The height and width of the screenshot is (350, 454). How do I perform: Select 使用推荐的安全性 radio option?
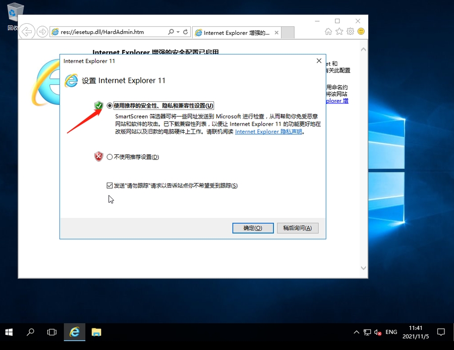pyautogui.click(x=110, y=106)
